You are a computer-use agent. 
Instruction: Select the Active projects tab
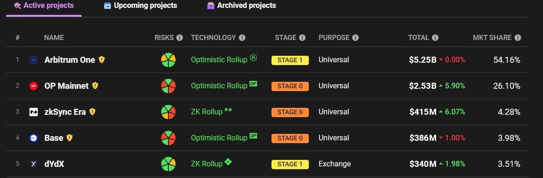point(44,6)
